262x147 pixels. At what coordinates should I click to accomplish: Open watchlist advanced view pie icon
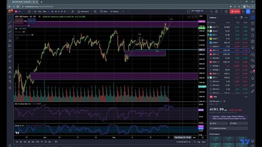(241, 18)
